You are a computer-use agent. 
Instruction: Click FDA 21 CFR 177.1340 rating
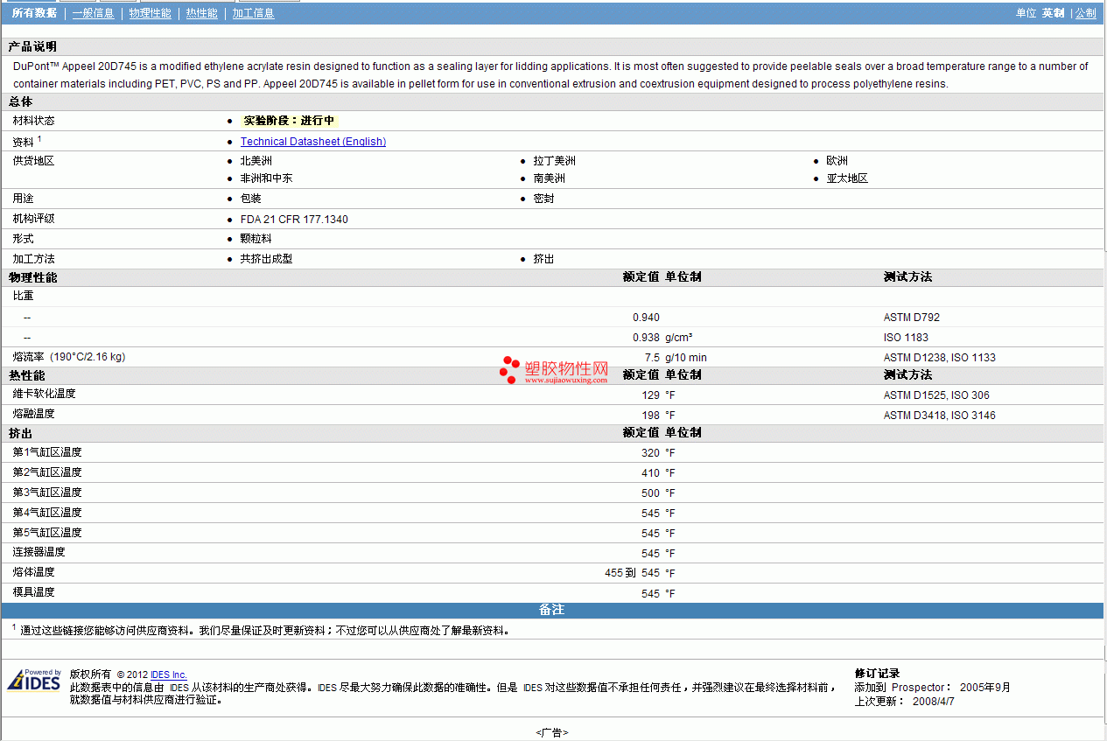294,220
